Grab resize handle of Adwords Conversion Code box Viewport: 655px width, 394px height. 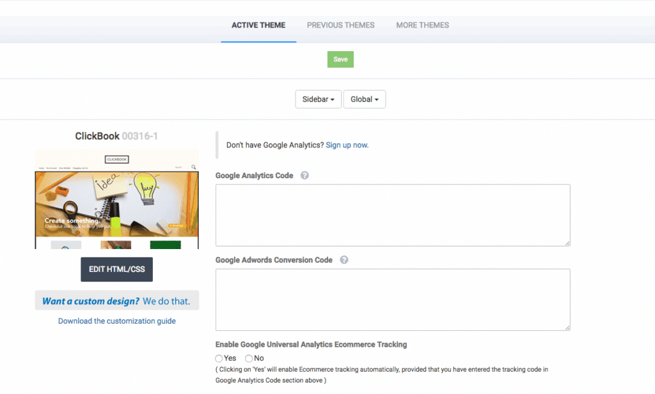(567, 327)
